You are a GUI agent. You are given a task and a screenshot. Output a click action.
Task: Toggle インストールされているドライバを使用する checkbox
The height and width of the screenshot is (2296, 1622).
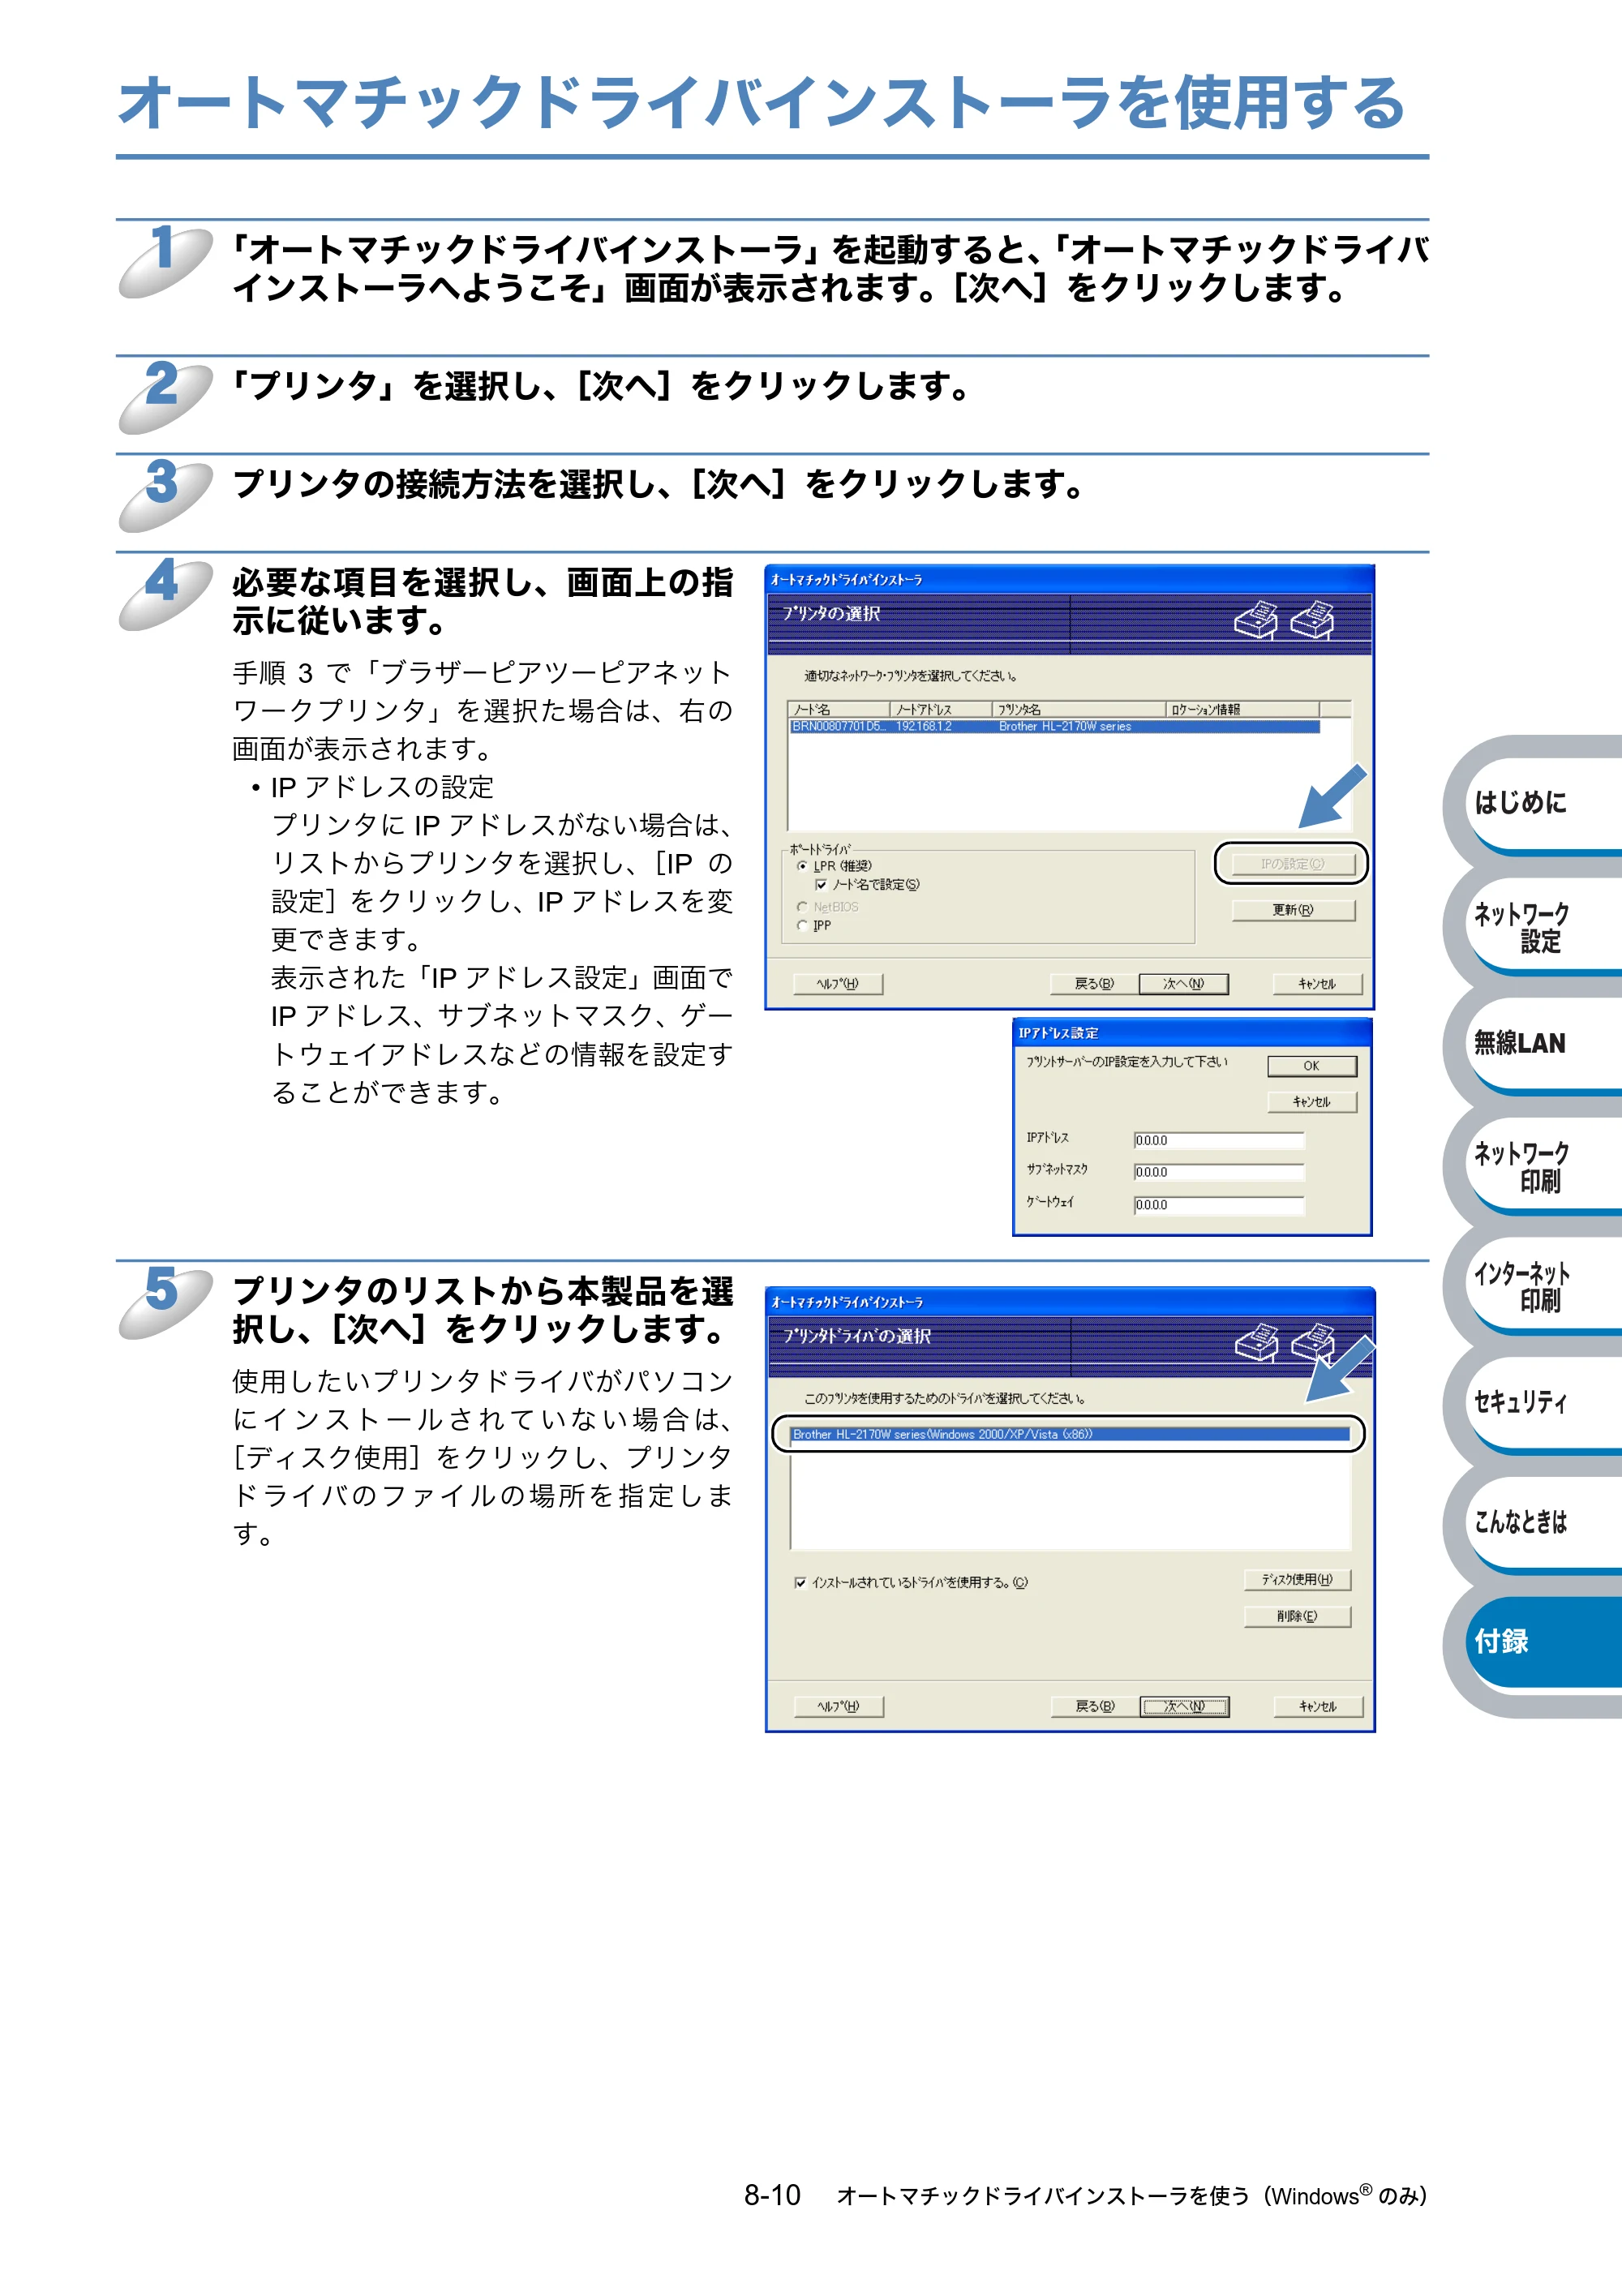pyautogui.click(x=800, y=1583)
